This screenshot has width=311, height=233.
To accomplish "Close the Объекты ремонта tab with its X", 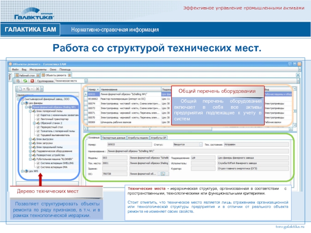I will 70,75.
